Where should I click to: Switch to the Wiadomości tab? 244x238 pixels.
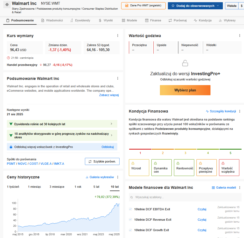click(x=52, y=20)
